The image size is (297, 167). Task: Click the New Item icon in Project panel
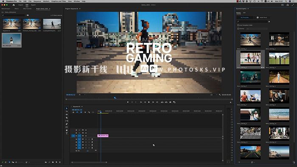tap(56, 162)
